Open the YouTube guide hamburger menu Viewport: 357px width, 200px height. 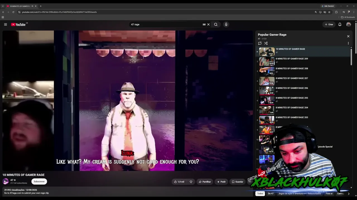pyautogui.click(x=5, y=24)
